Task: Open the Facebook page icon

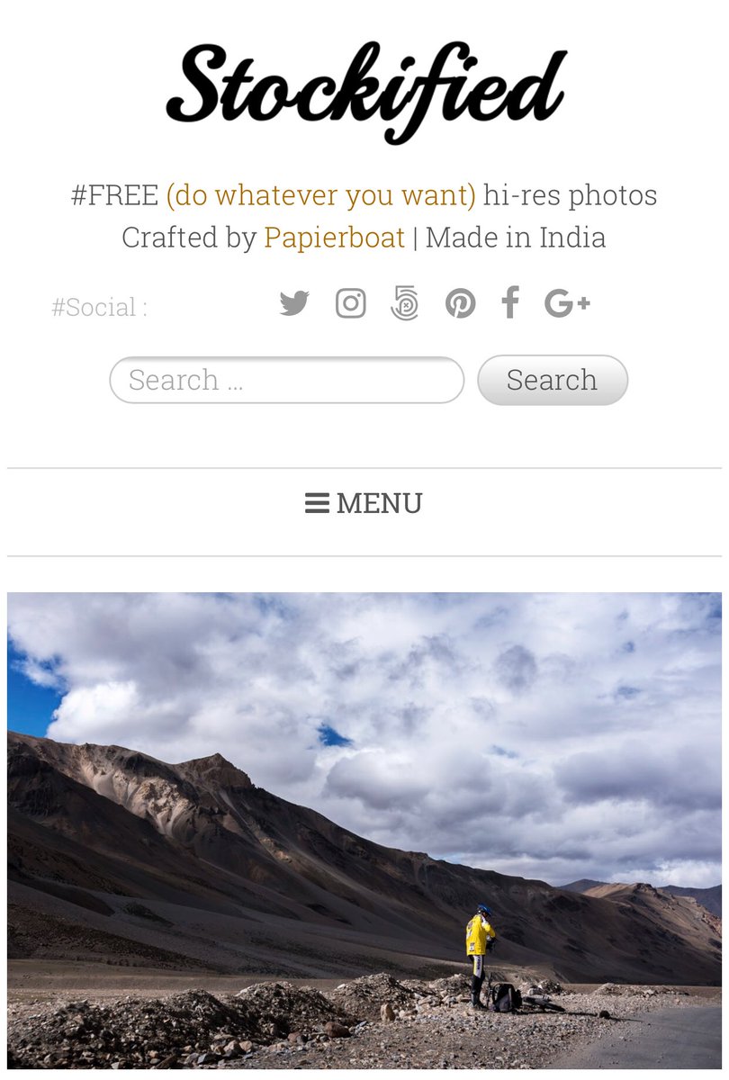Action: (x=510, y=302)
